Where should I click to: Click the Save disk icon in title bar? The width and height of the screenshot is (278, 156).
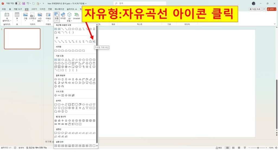pyautogui.click(x=24, y=3)
